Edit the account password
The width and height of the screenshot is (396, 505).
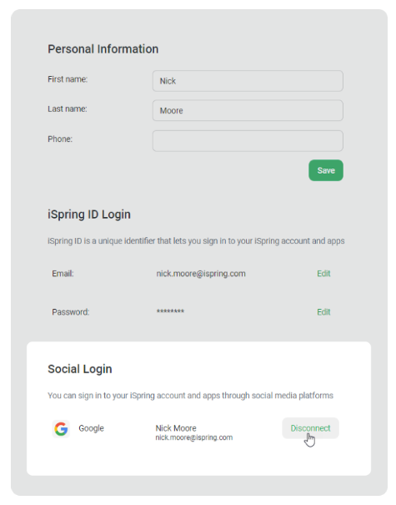[323, 311]
